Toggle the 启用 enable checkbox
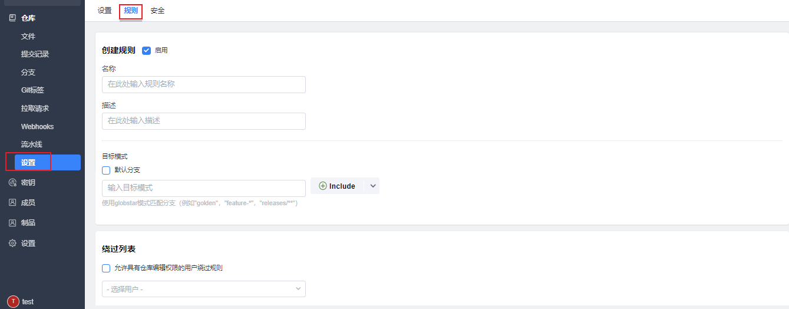 click(x=147, y=51)
